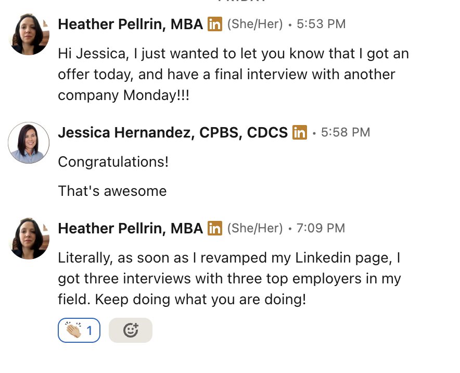Click Heather Pellrin's name above the LinkedIn revamp message

pyautogui.click(x=130, y=228)
